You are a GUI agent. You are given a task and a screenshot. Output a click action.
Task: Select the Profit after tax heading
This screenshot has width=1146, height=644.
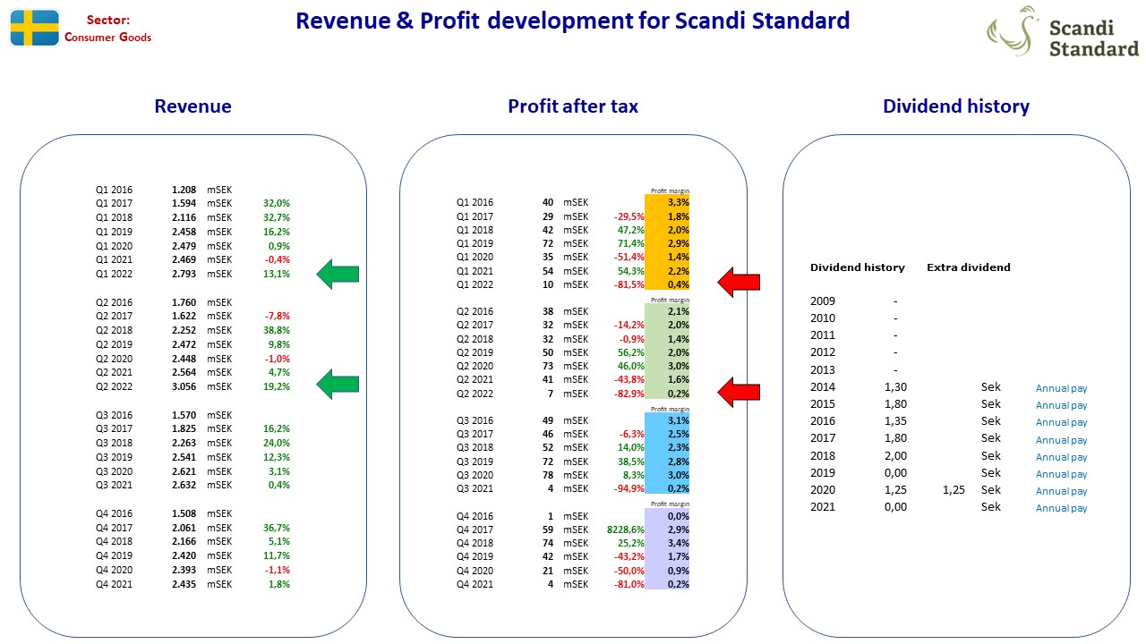(x=573, y=106)
